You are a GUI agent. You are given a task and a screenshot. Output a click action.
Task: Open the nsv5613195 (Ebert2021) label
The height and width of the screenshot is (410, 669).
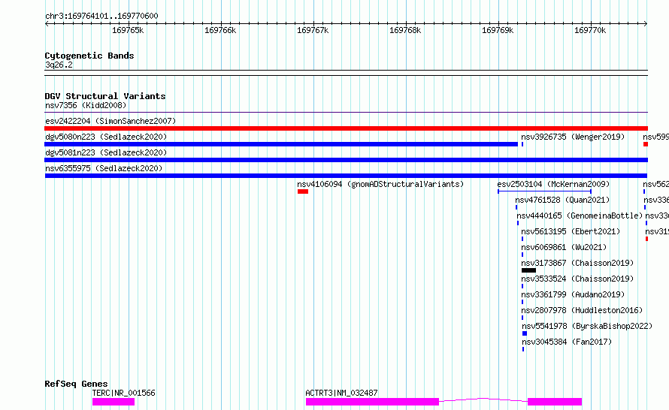[571, 231]
